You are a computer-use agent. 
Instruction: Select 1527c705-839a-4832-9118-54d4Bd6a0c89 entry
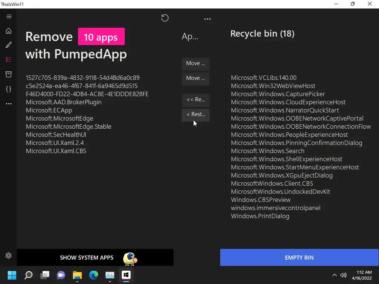coord(83,78)
